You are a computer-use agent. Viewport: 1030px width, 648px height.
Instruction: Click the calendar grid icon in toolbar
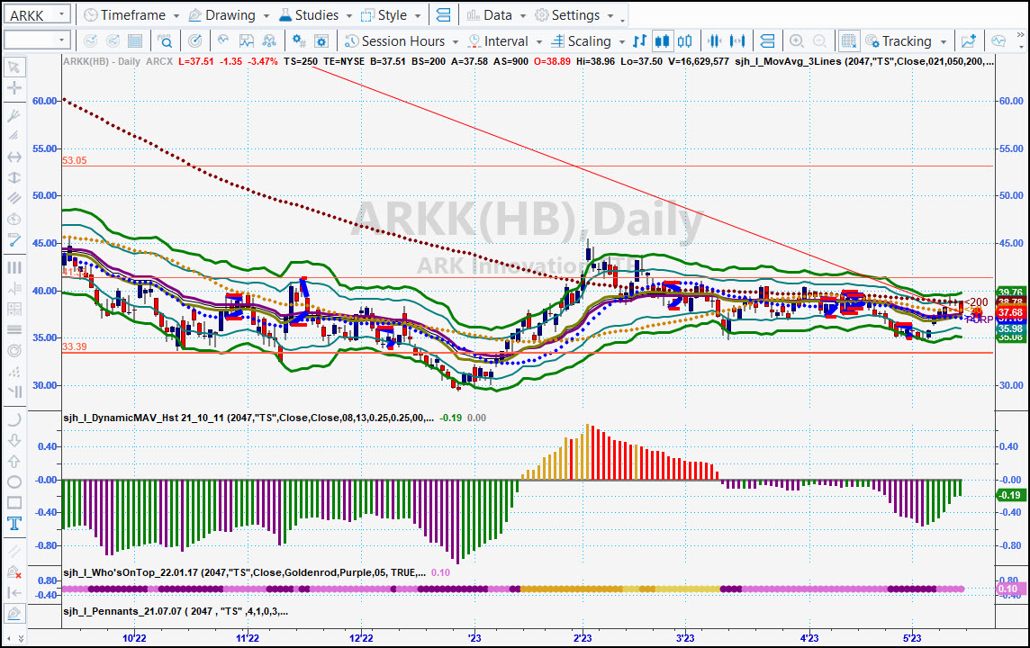[x=135, y=41]
